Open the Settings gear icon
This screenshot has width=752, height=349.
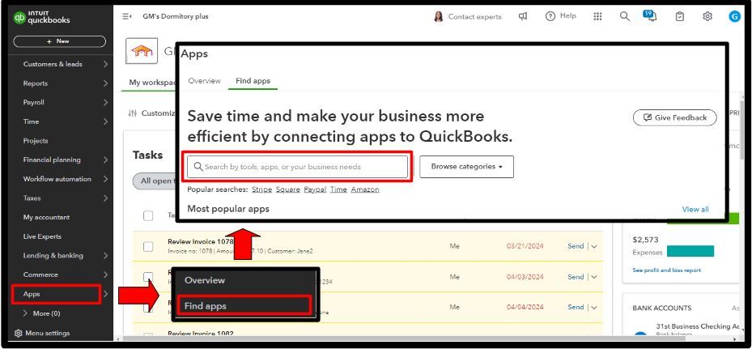(x=707, y=16)
